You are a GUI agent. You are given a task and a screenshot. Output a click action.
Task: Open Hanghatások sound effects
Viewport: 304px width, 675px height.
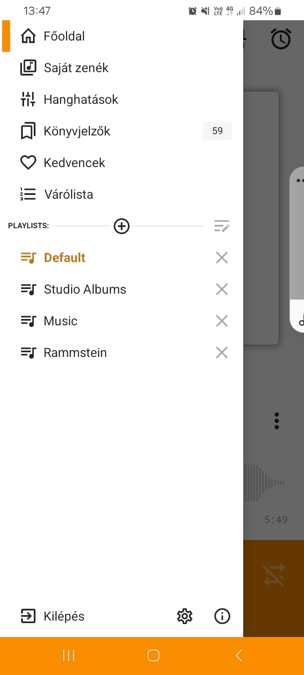click(81, 100)
